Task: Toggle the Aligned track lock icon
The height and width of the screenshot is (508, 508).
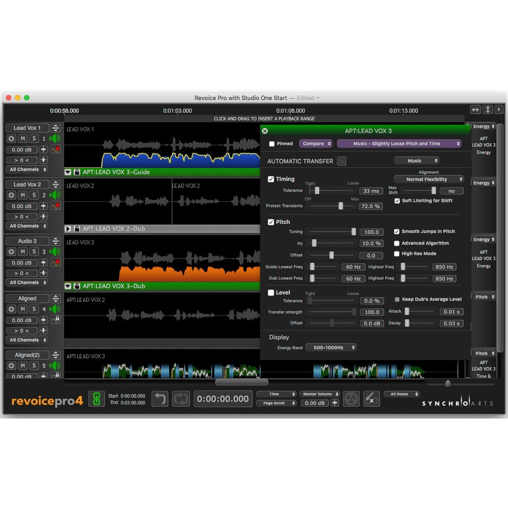Action: 56,320
